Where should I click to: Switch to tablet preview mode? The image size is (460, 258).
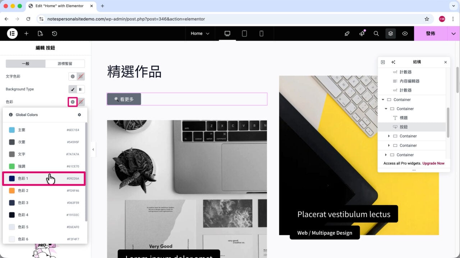point(244,33)
